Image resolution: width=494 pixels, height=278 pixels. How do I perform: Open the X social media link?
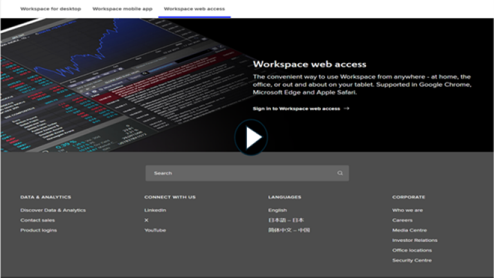(147, 220)
